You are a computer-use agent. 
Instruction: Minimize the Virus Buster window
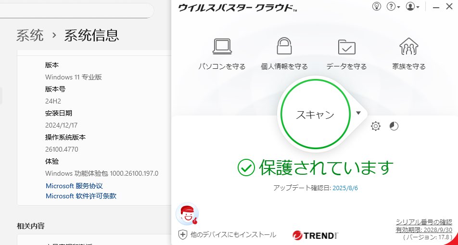pyautogui.click(x=436, y=7)
